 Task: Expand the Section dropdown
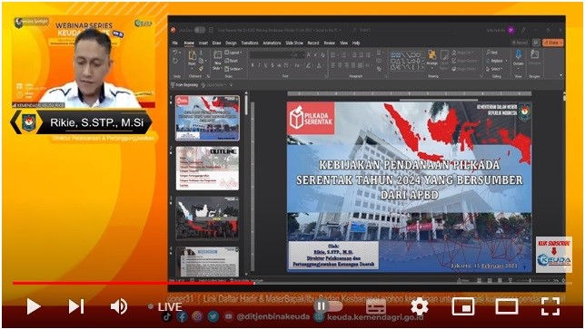pos(234,69)
